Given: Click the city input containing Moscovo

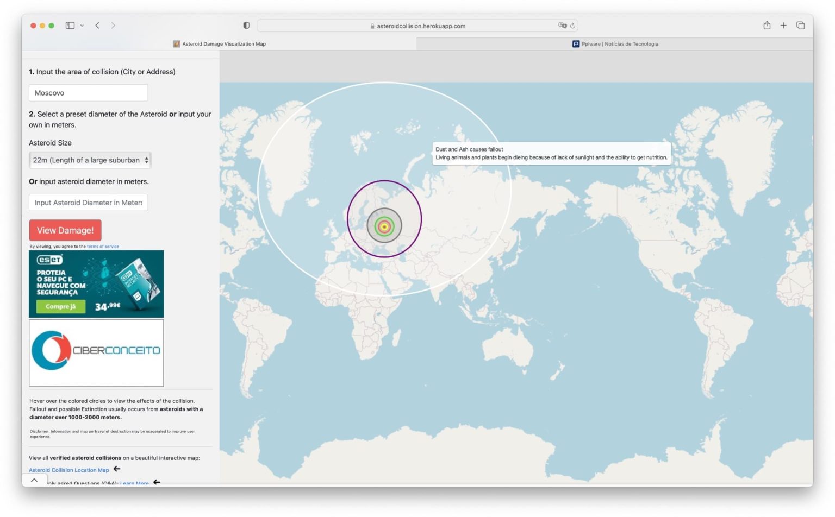Looking at the screenshot, I should pyautogui.click(x=88, y=93).
